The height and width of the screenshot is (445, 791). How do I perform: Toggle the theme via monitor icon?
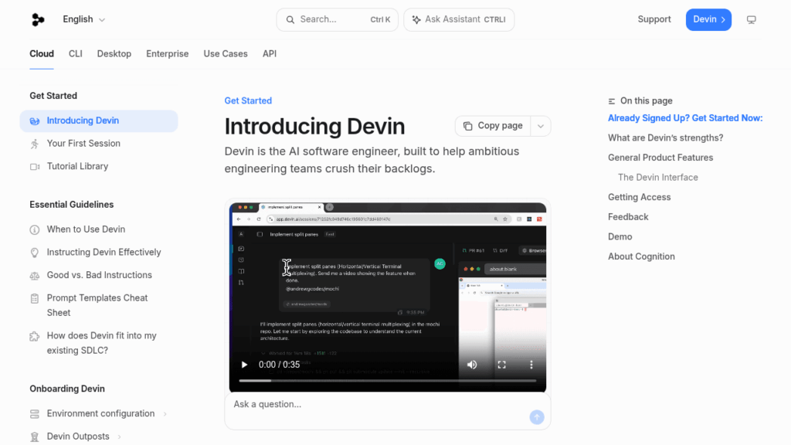751,19
